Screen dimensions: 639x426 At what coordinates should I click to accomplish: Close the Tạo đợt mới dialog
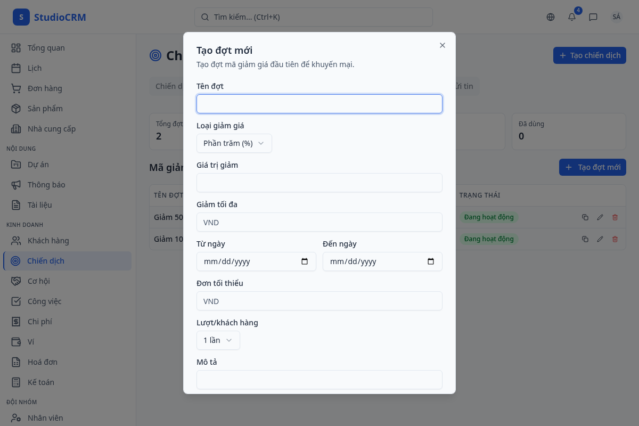[x=443, y=45]
